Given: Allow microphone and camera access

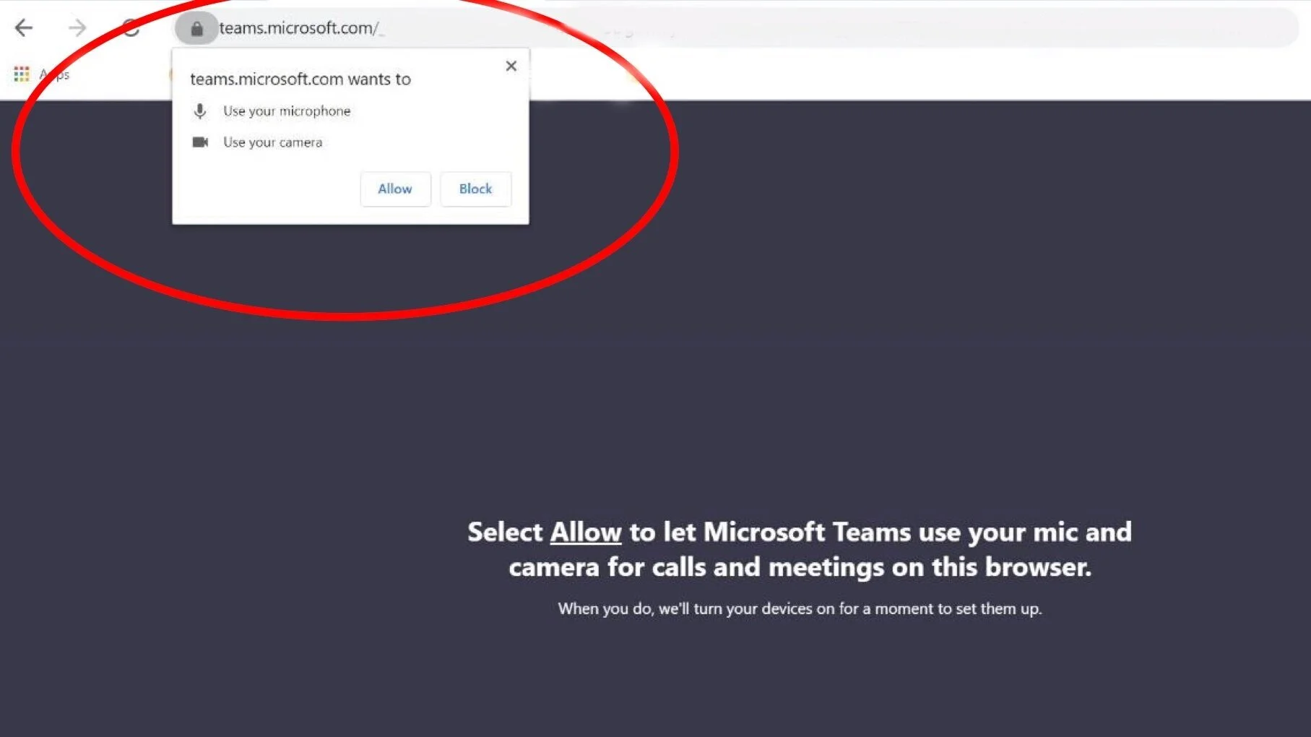Looking at the screenshot, I should (x=395, y=189).
